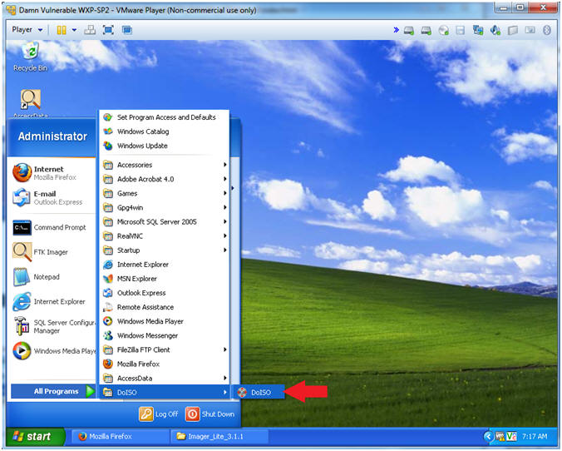Click the Windows start button
562x451 pixels.
35,437
